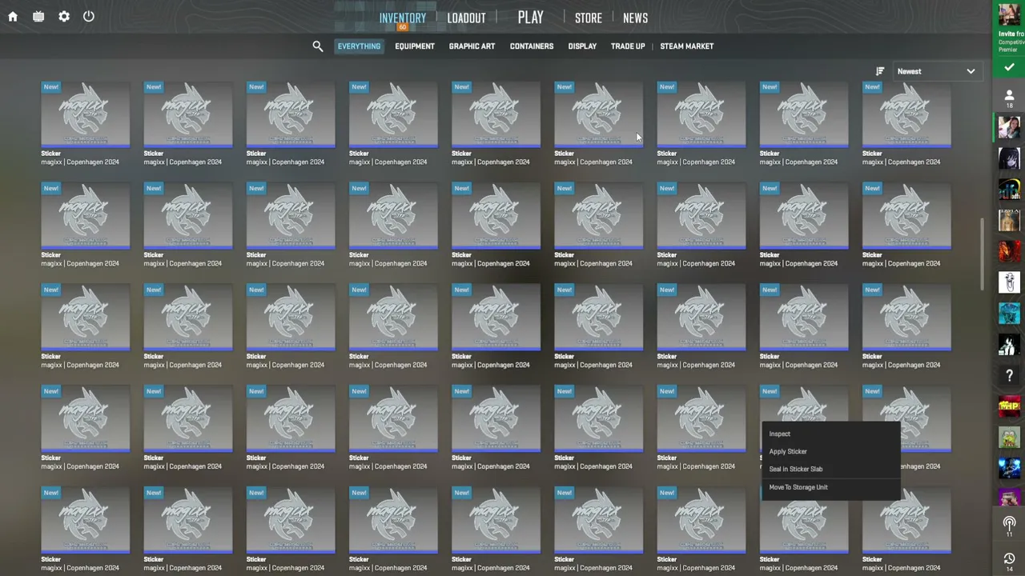Filter inventory by Graphic Art
This screenshot has width=1025, height=576.
coord(472,46)
